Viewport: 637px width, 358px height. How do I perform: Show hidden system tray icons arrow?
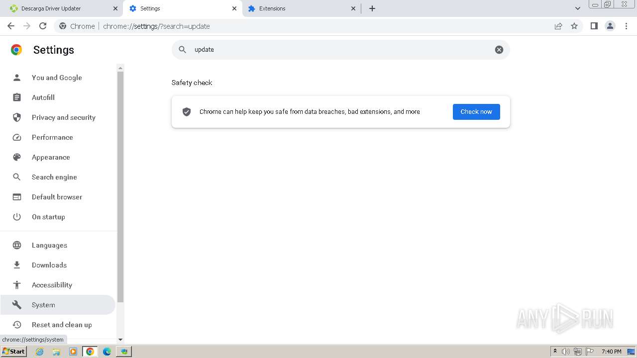tap(555, 351)
